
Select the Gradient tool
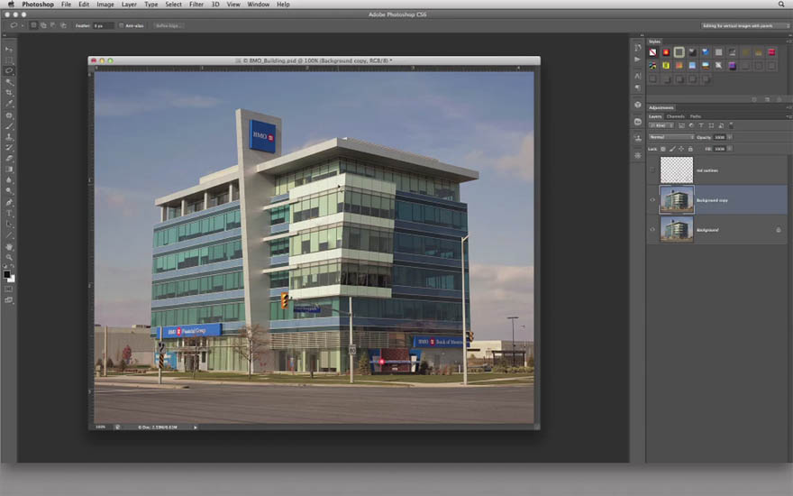9,170
